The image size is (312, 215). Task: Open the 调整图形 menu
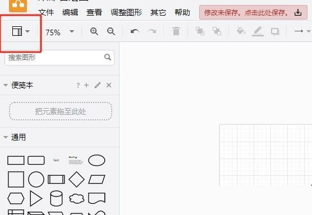click(x=126, y=12)
